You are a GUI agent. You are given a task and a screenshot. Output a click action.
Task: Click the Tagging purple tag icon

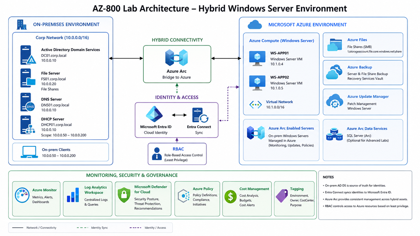point(282,196)
